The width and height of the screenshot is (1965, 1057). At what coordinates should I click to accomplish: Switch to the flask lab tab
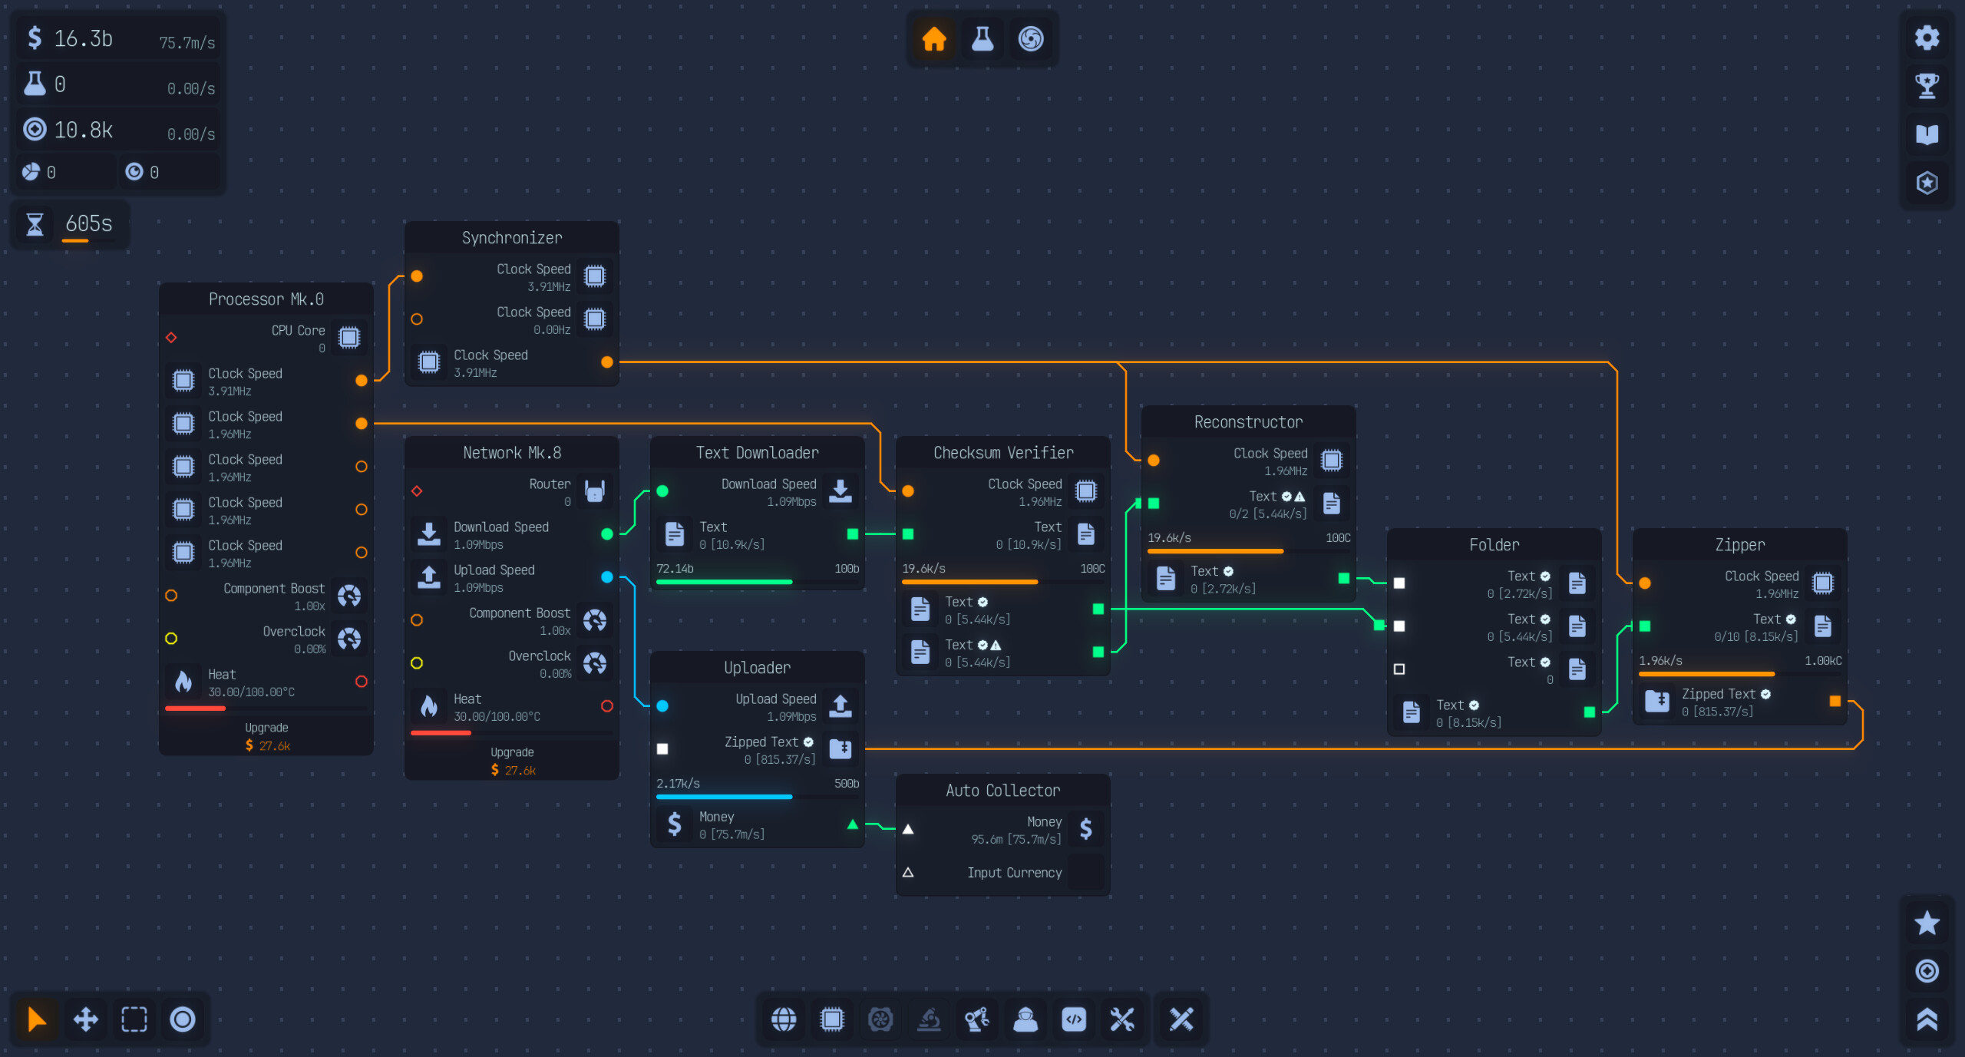[x=982, y=39]
